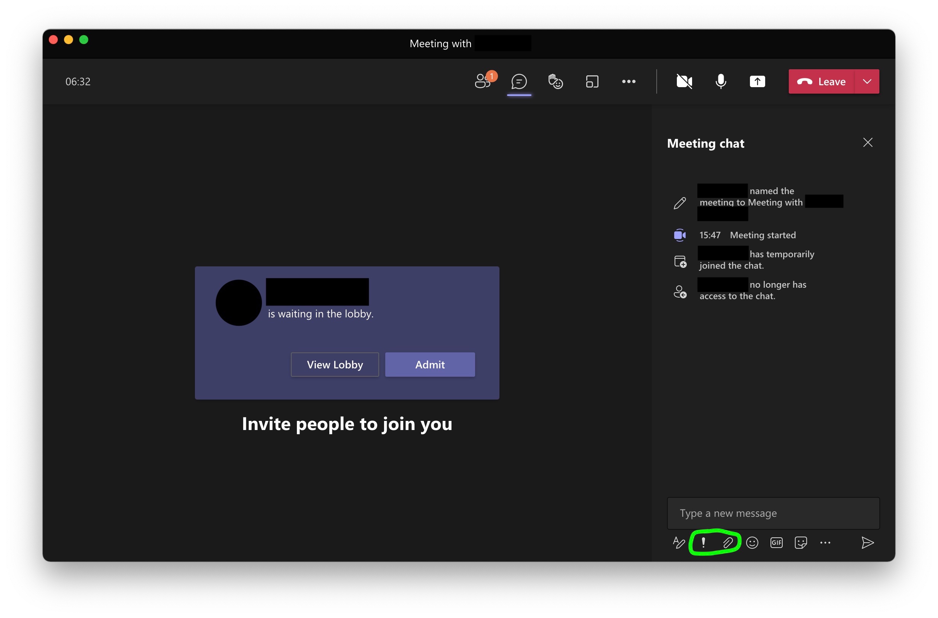Open the GIF picker
This screenshot has height=618, width=938.
(x=776, y=543)
